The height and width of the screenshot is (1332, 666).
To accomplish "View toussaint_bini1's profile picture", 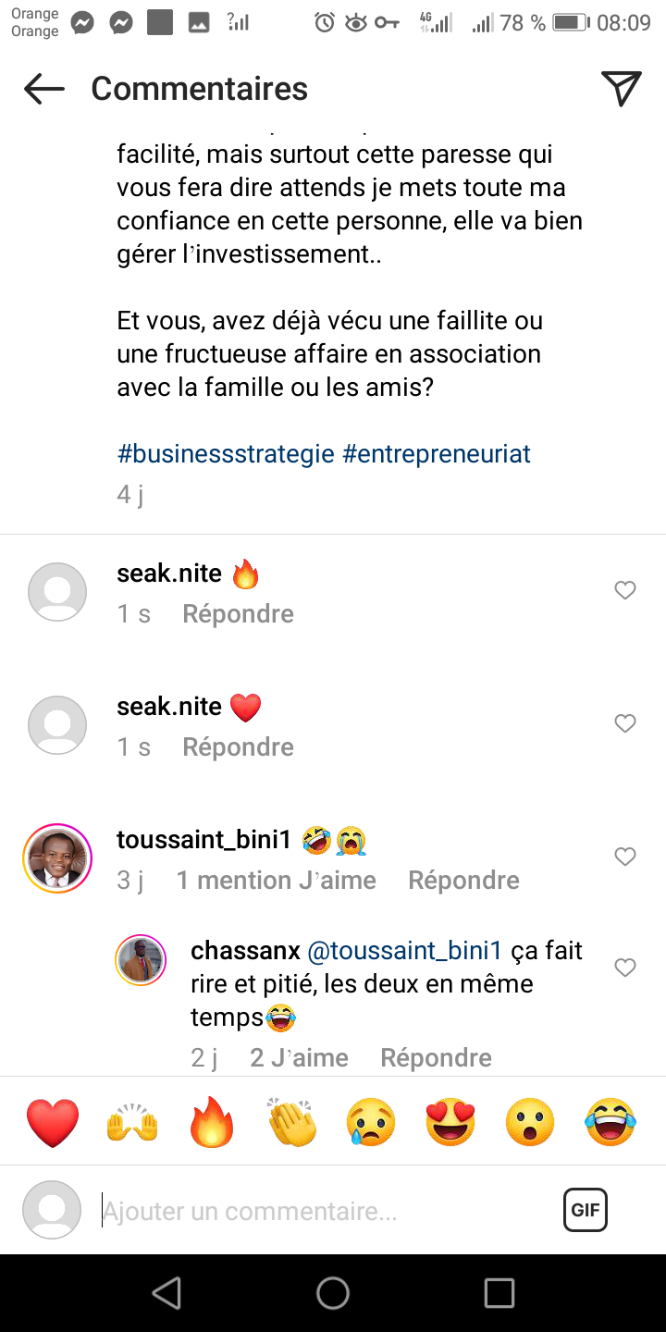I will [57, 857].
